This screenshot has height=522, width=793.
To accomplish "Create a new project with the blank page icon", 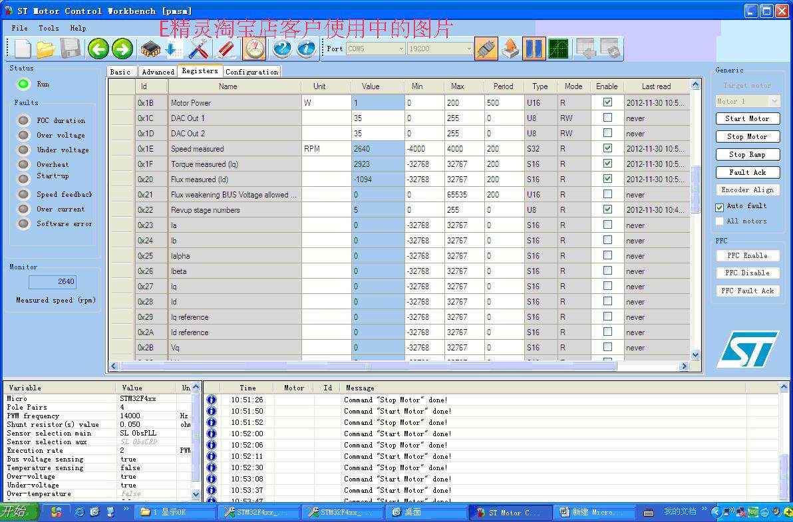I will [x=23, y=49].
